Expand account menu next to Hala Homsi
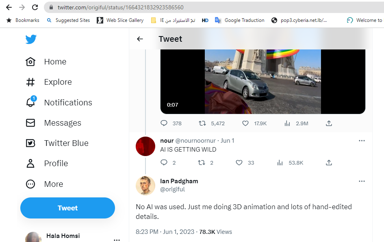 pyautogui.click(x=117, y=240)
